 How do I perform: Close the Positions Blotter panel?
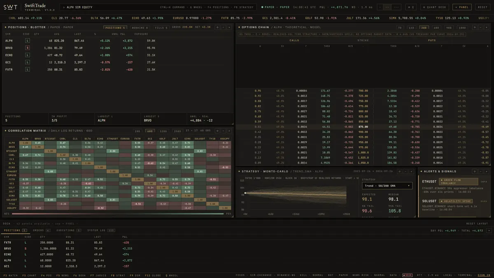[x=229, y=27]
